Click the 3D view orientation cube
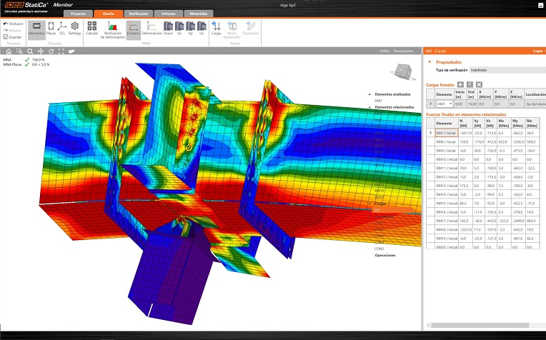546x340 pixels. tap(399, 71)
